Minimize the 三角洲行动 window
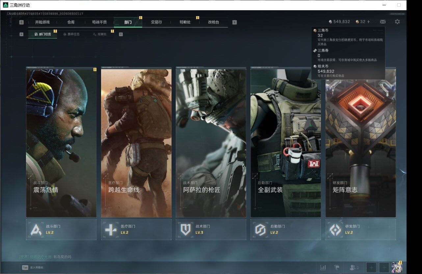 385,5
